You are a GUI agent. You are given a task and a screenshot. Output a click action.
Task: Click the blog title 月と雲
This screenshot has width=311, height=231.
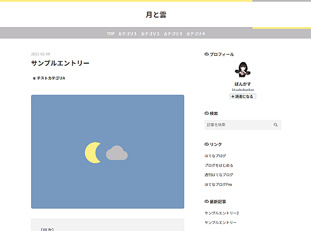tap(156, 15)
